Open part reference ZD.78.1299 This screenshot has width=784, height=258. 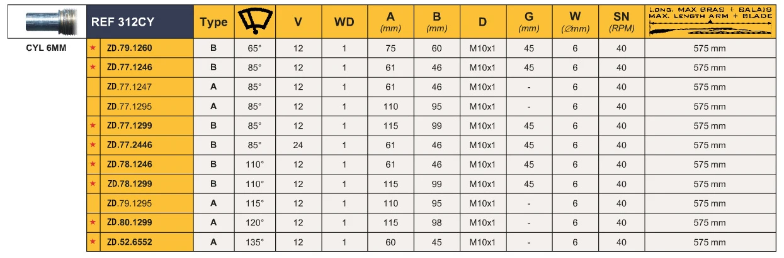pyautogui.click(x=130, y=184)
